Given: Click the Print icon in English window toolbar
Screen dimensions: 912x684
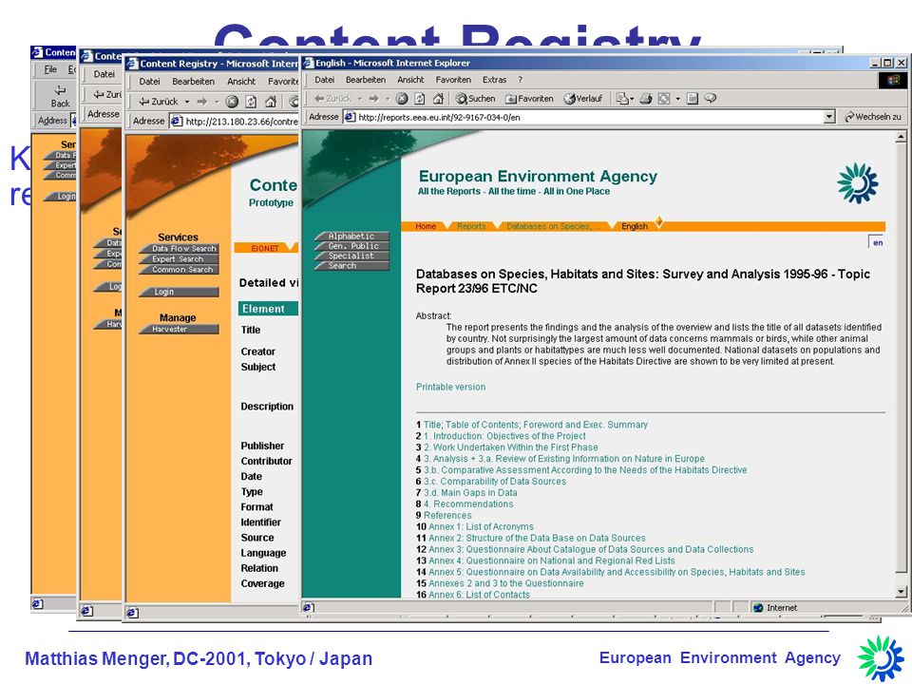Looking at the screenshot, I should click(646, 98).
